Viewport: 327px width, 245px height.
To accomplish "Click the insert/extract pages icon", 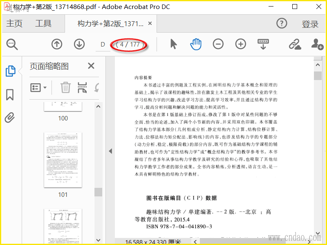I will (x=82, y=87).
